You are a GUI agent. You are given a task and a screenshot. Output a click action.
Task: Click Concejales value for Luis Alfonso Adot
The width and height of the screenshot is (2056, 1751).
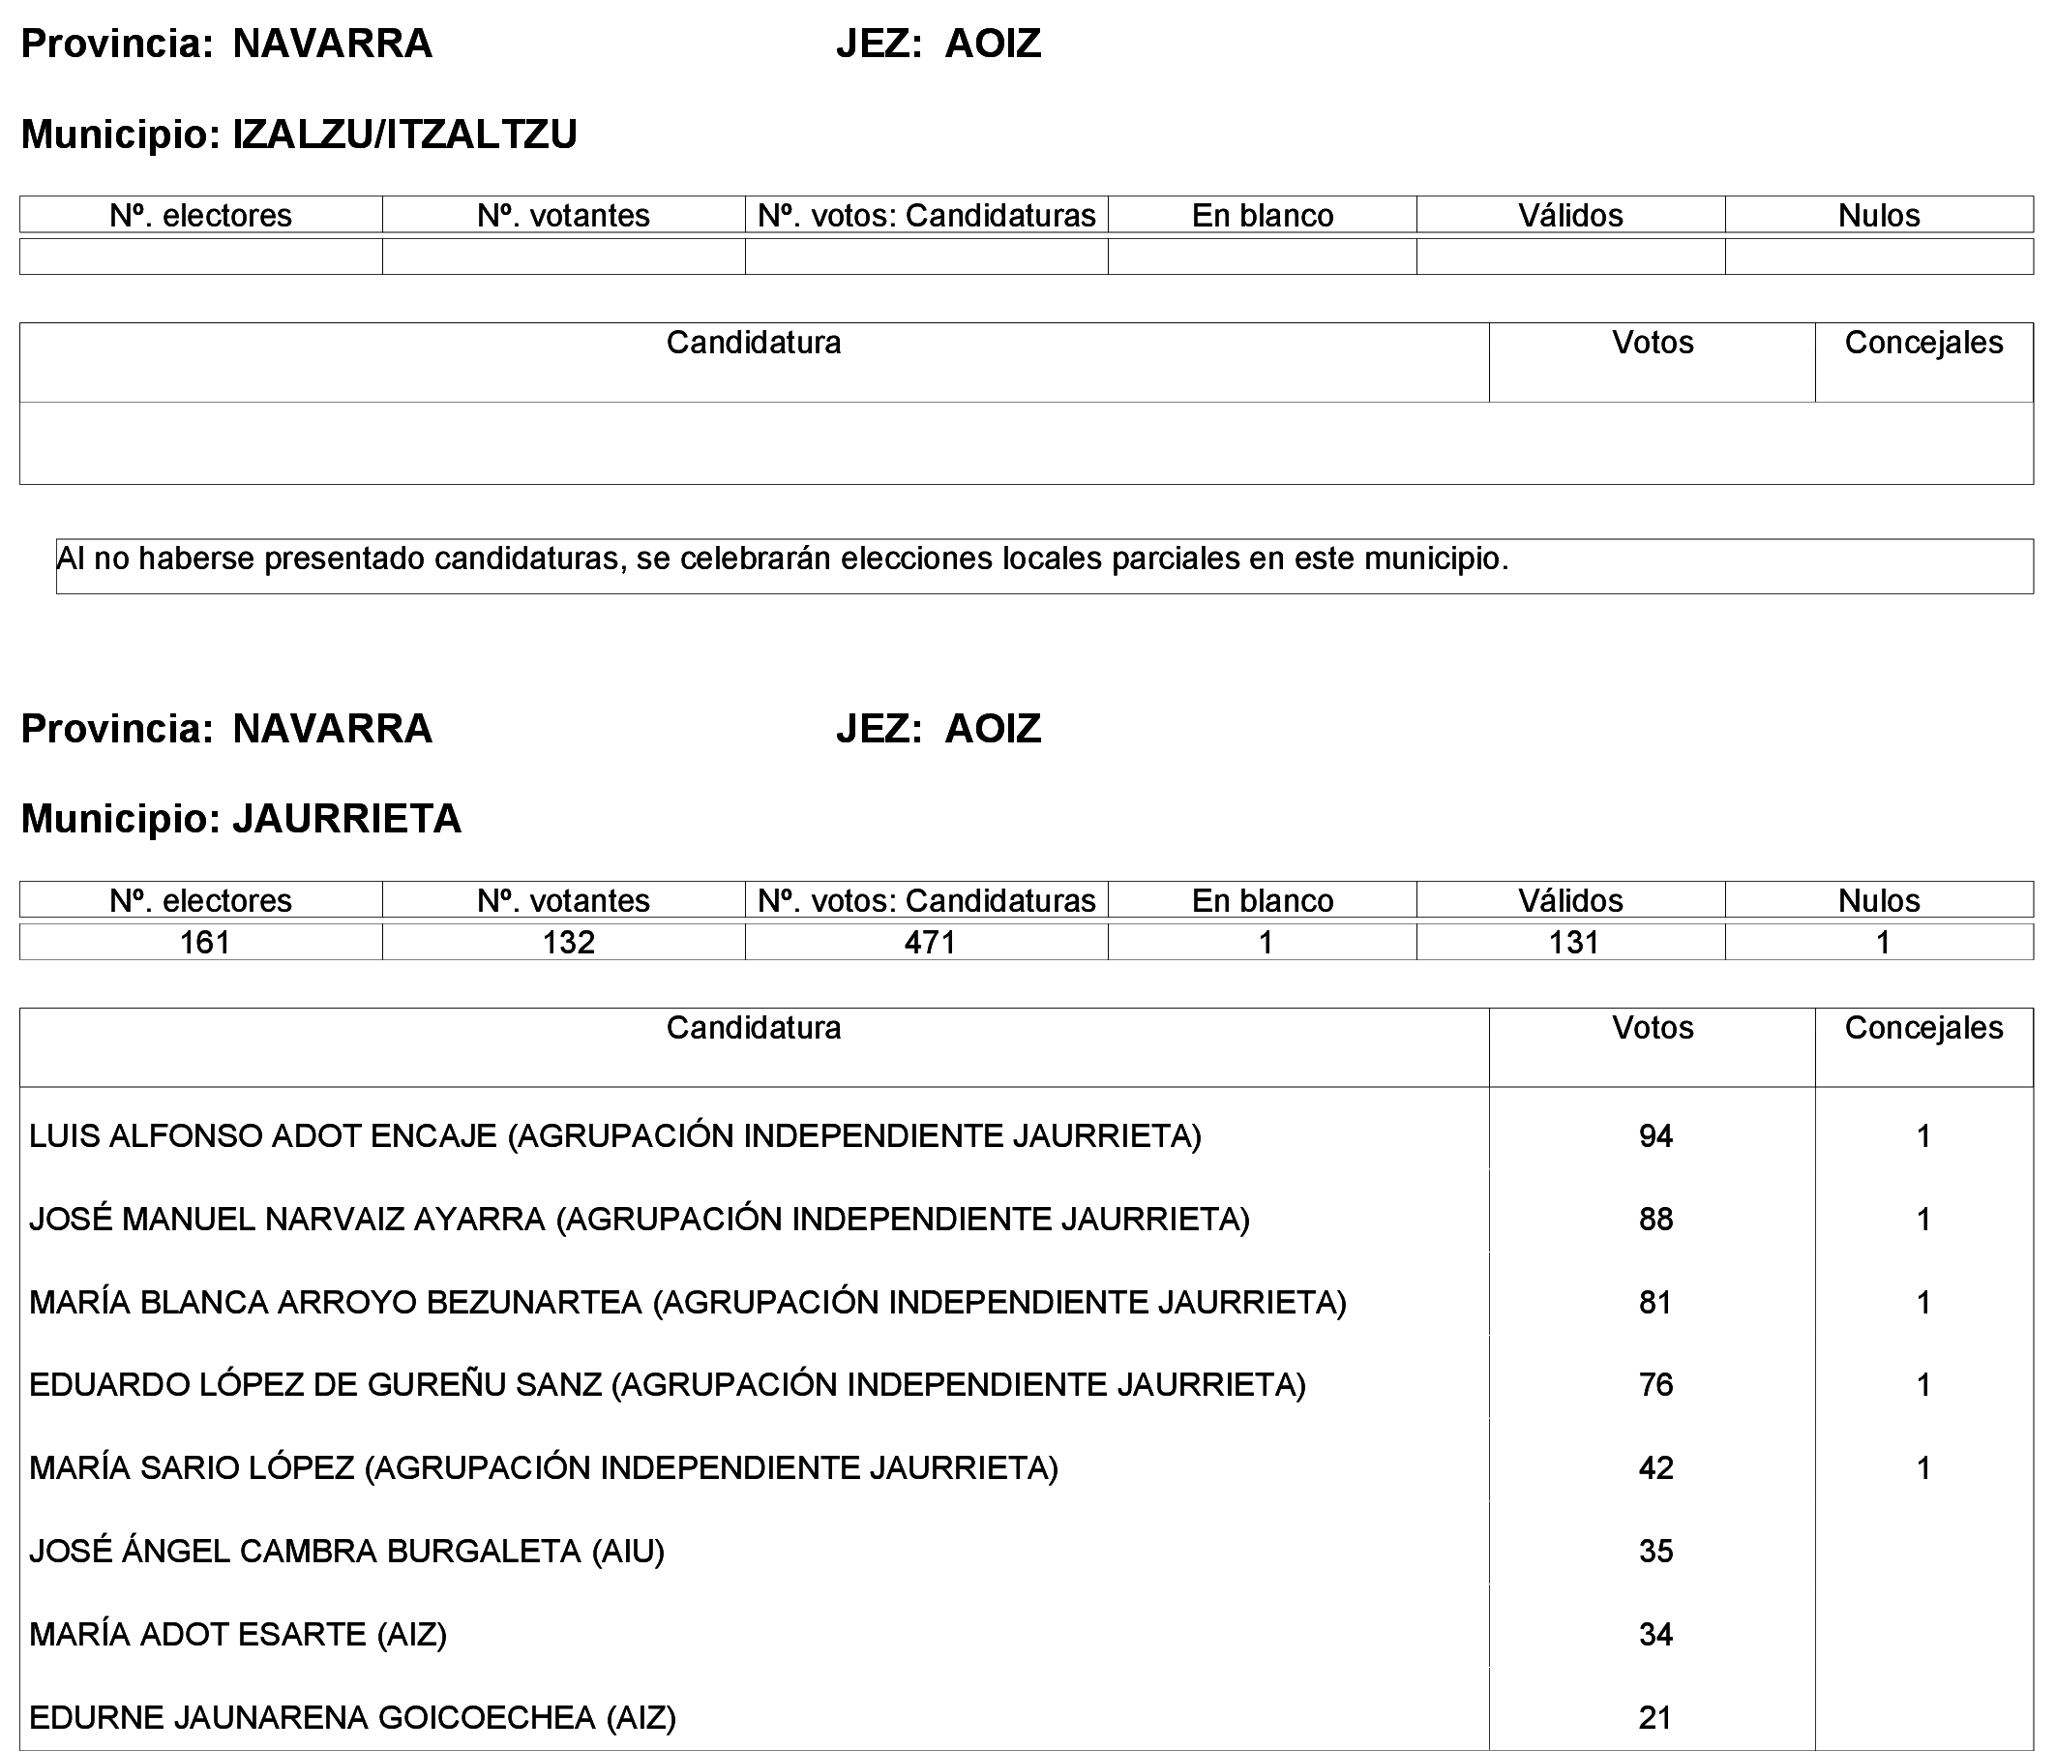point(1923,1135)
